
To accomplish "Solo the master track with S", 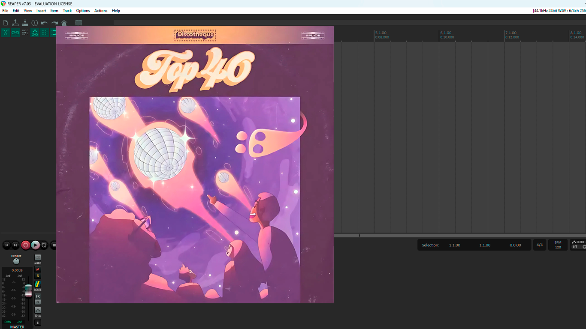I will [38, 276].
